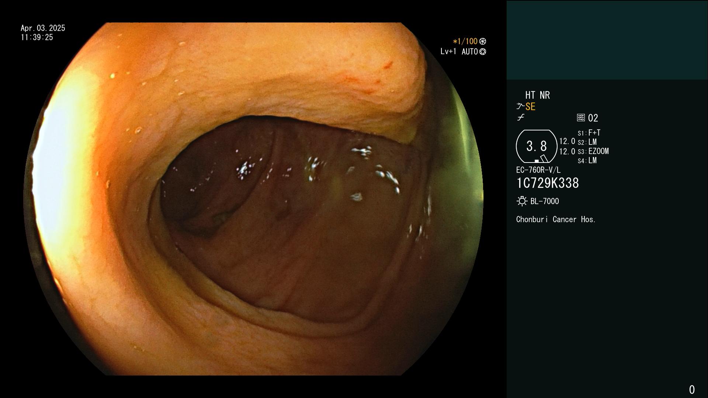Click the time stamp 11:39:25
Screen dimensions: 708x398
(37, 37)
